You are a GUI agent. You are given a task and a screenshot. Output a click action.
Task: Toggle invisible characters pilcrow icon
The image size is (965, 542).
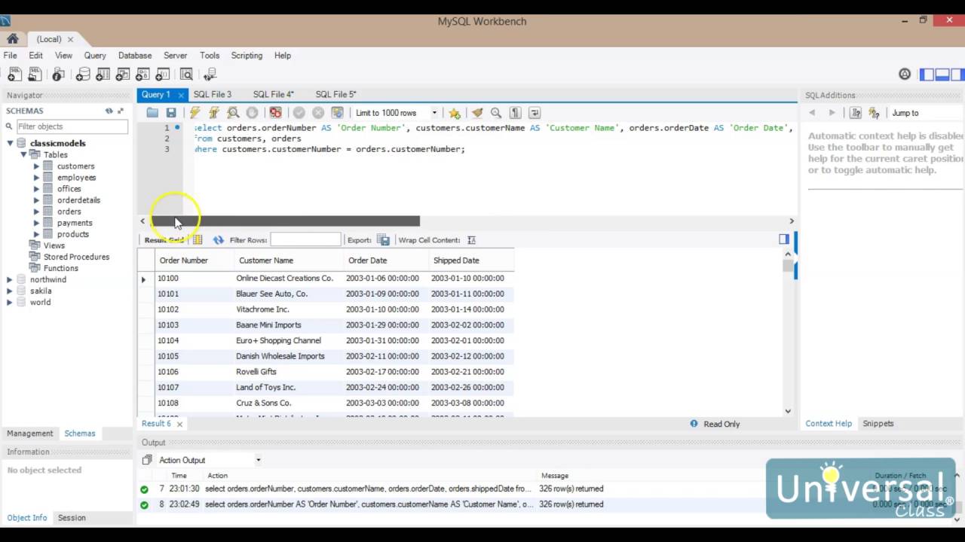(x=515, y=113)
